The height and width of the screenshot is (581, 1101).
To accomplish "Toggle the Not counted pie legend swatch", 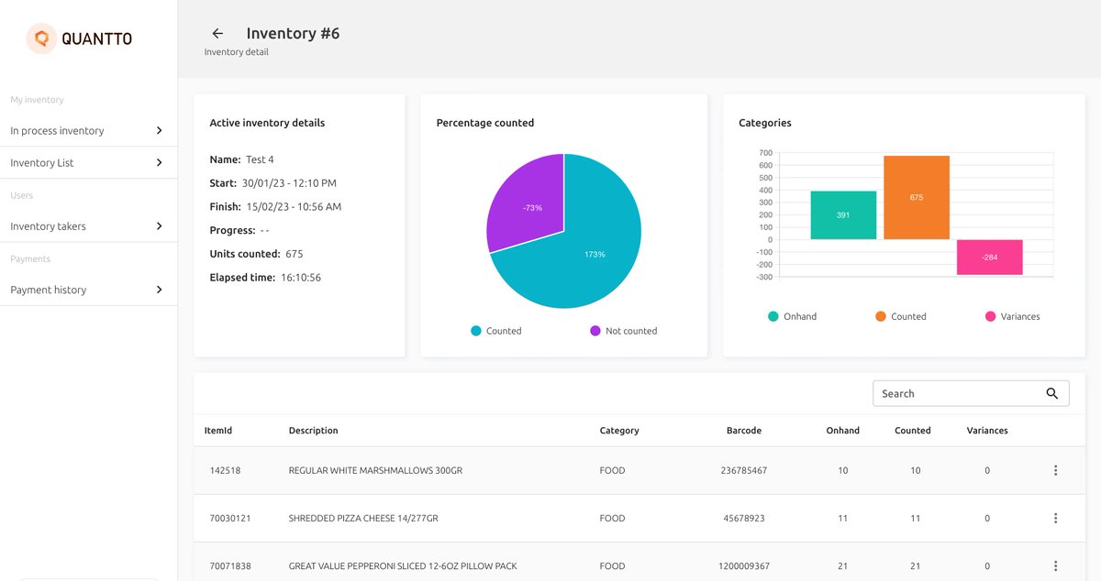I will tap(595, 331).
